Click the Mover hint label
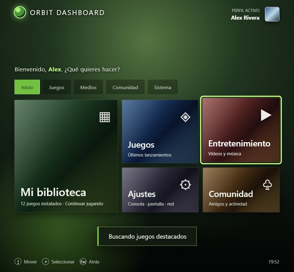This screenshot has width=294, height=272. (30, 262)
